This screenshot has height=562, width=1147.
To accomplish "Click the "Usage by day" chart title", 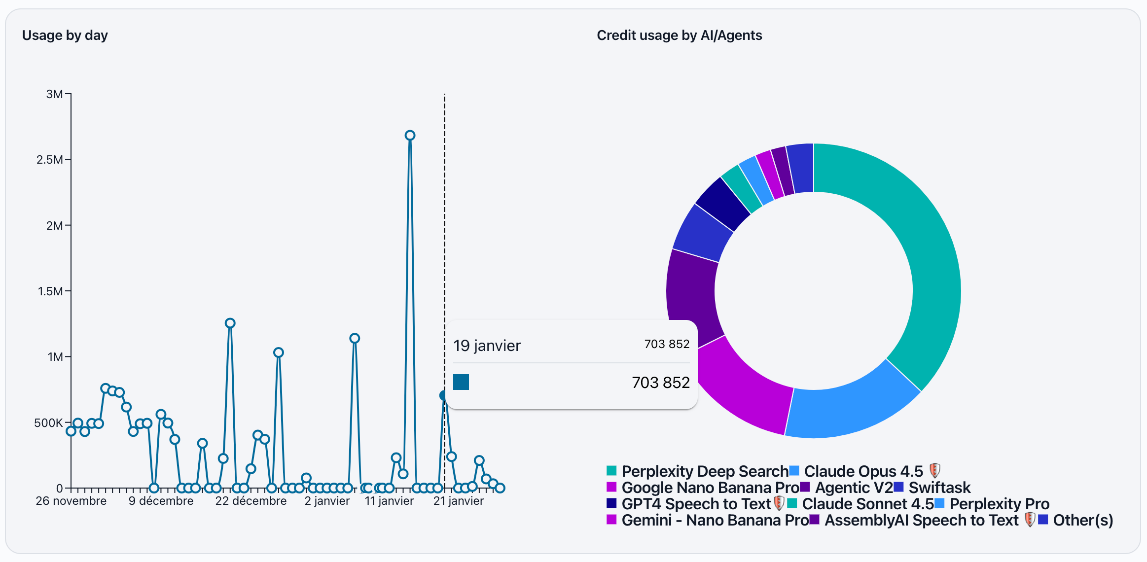I will coord(65,35).
